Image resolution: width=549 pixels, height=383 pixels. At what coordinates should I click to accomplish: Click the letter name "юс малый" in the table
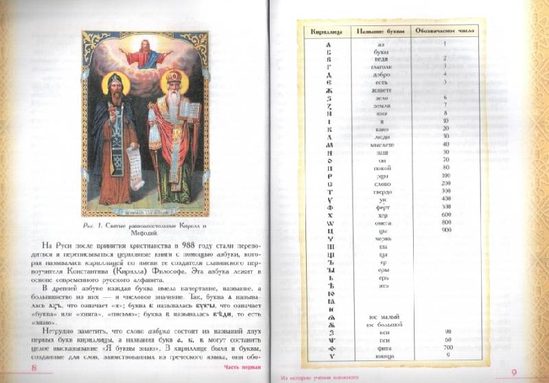tap(384, 317)
